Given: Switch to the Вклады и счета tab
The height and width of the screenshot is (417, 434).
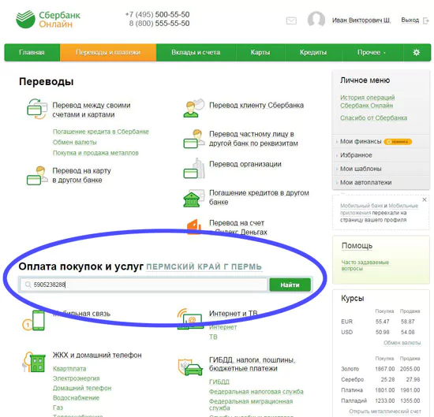Looking at the screenshot, I should pyautogui.click(x=196, y=52).
